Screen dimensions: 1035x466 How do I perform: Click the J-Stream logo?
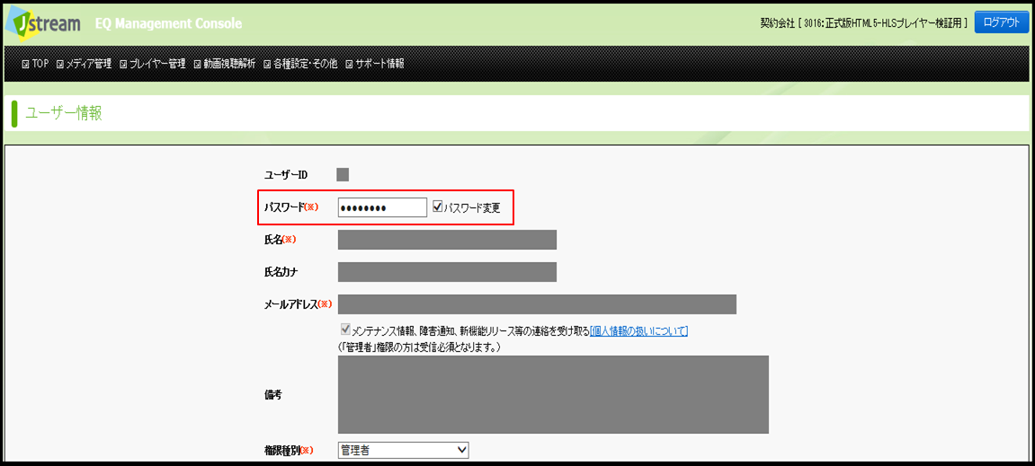click(43, 22)
